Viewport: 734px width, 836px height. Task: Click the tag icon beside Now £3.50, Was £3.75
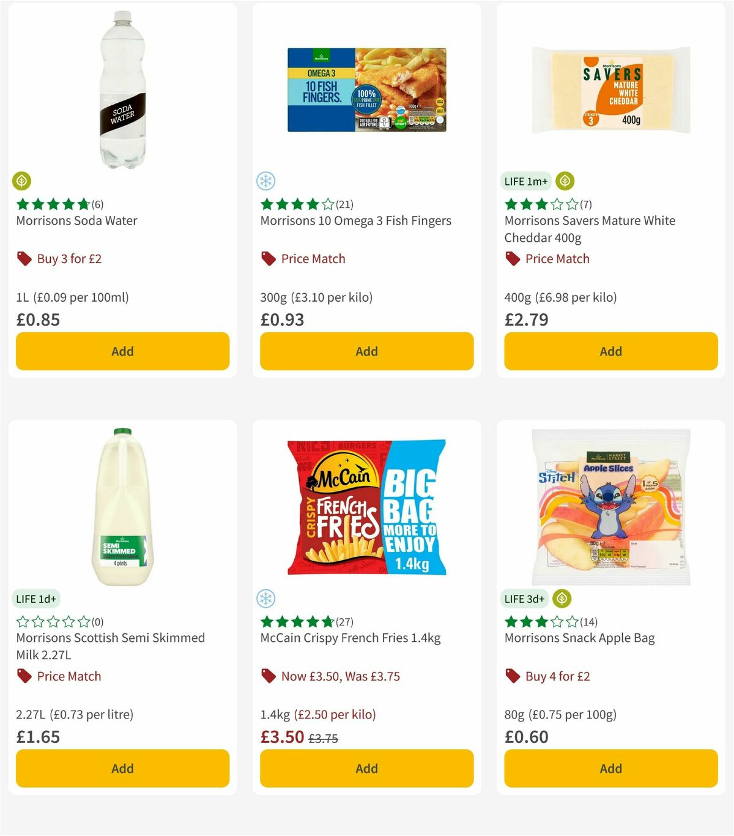[x=268, y=676]
